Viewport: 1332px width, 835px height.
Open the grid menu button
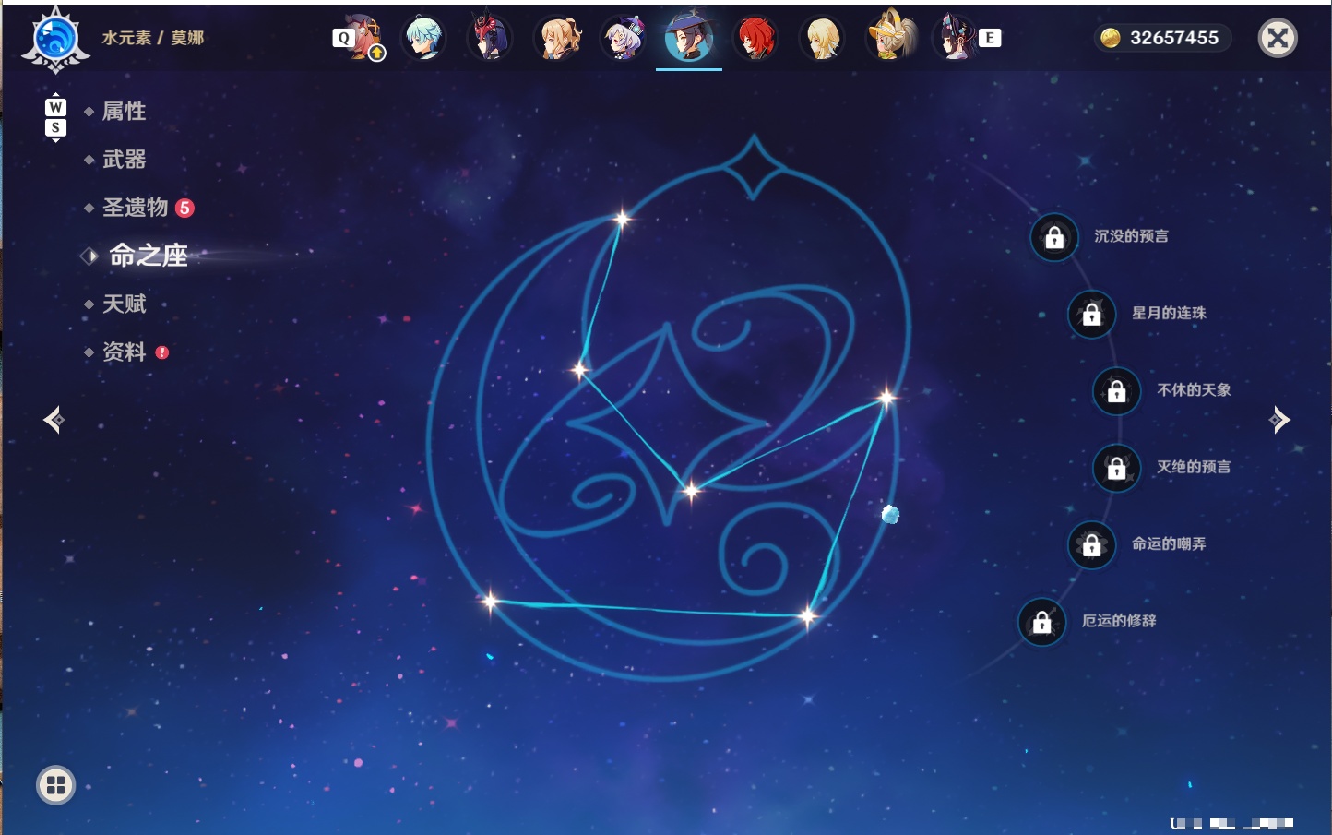55,785
